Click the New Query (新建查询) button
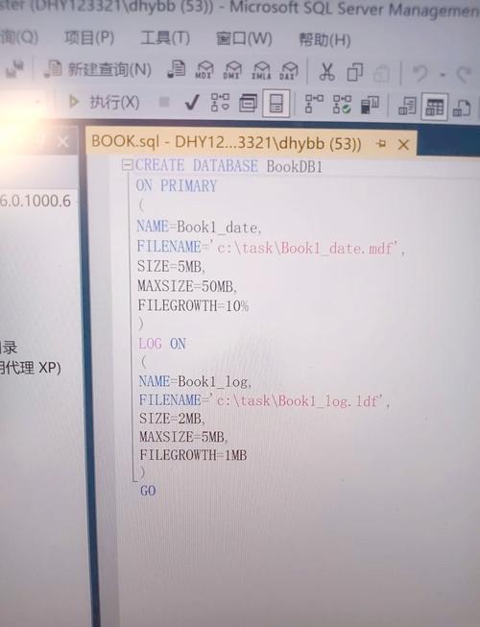480x627 pixels. click(x=98, y=69)
